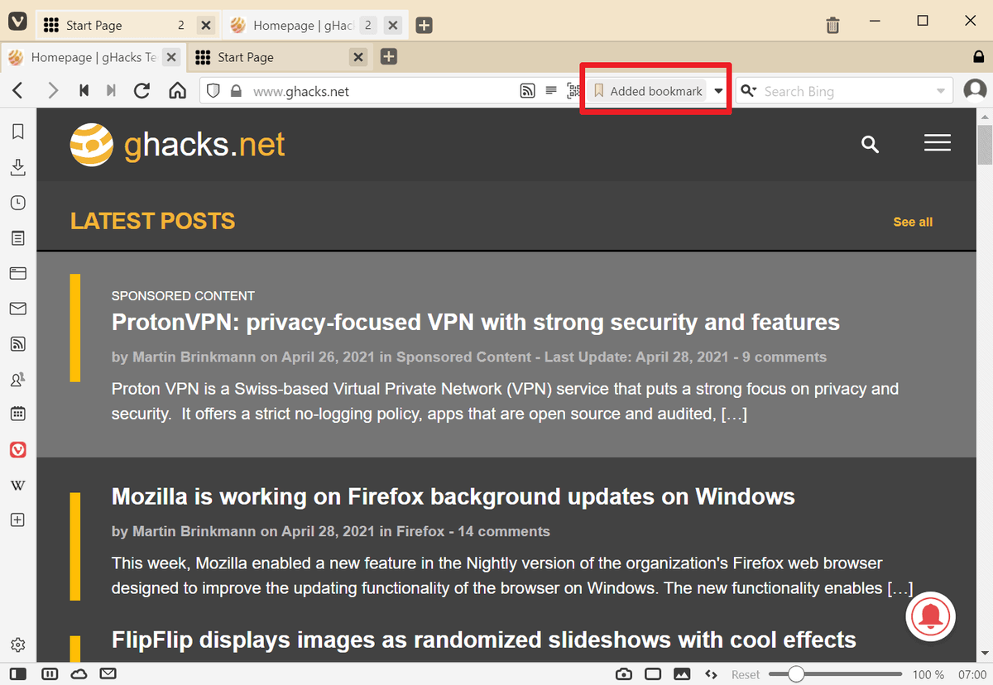Image resolution: width=993 pixels, height=685 pixels.
Task: Switch to the Start Page tab stack
Action: coord(127,26)
